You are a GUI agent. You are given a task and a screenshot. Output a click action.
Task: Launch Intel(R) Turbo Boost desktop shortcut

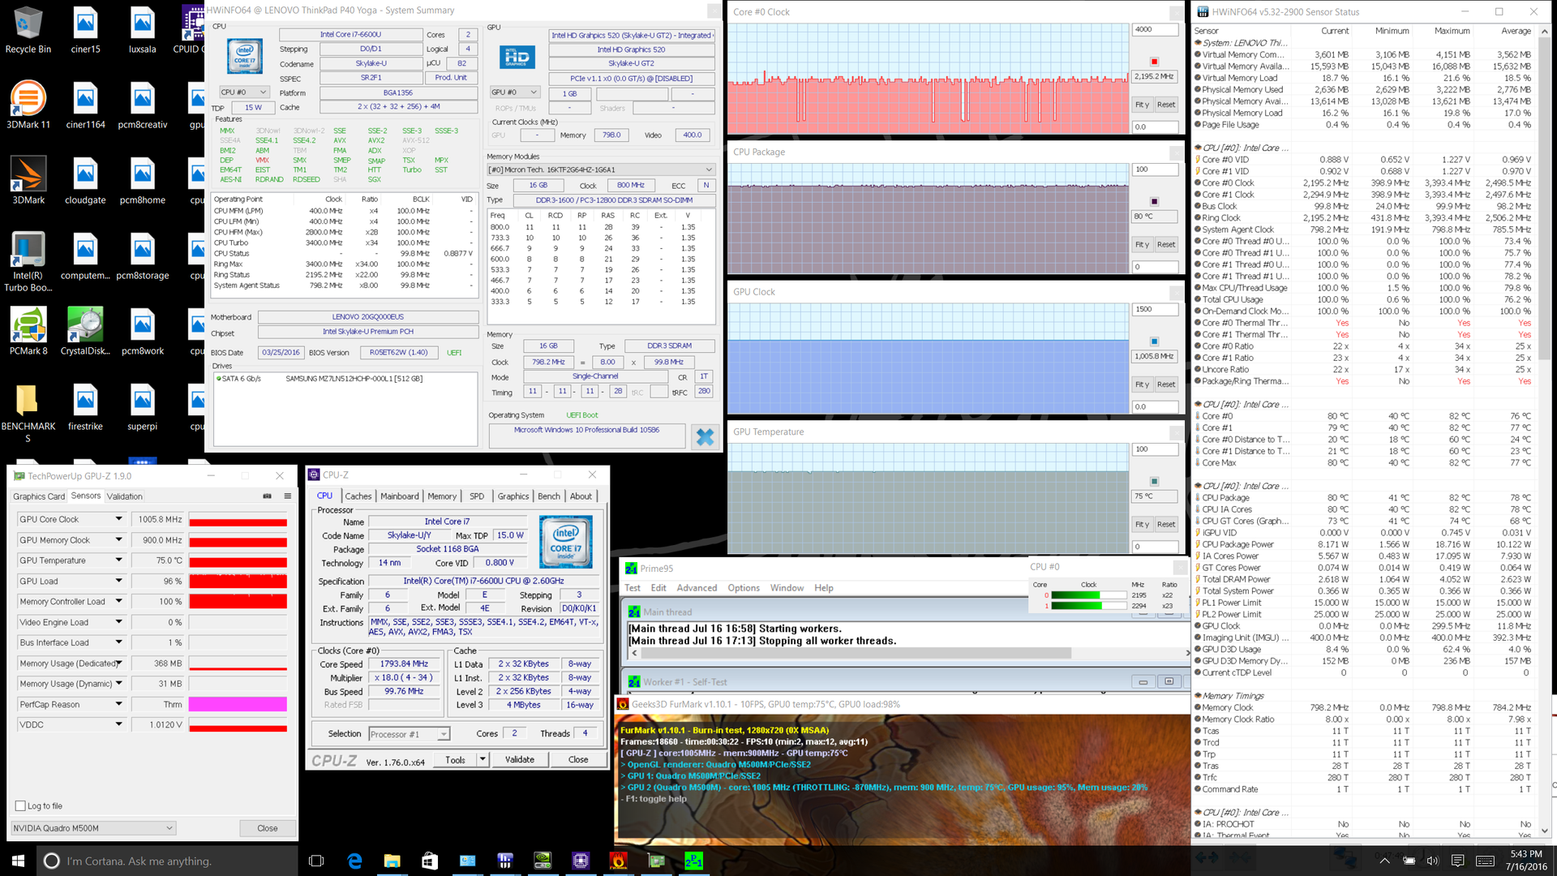click(x=28, y=261)
